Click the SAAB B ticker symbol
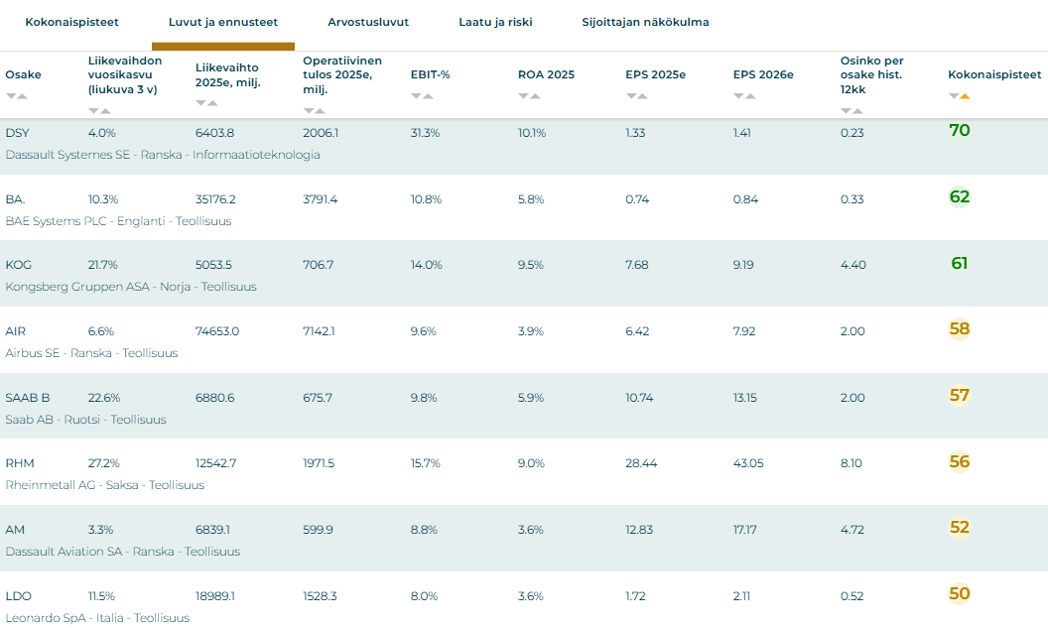The height and width of the screenshot is (628, 1048). pos(27,398)
